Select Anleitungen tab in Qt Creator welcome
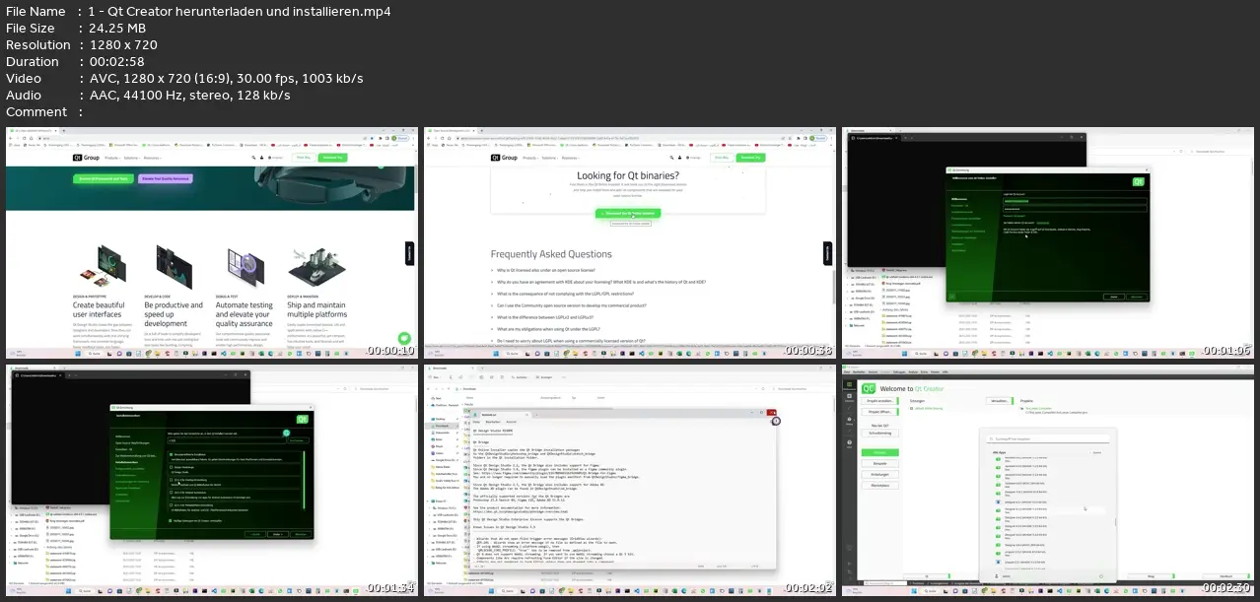 pos(879,475)
